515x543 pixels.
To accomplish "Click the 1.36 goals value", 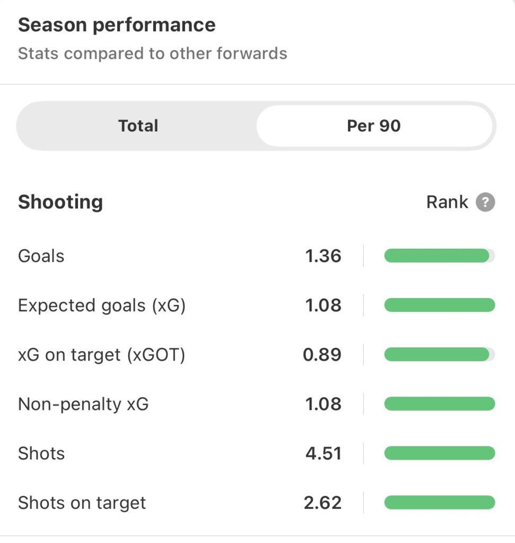I will [x=323, y=256].
